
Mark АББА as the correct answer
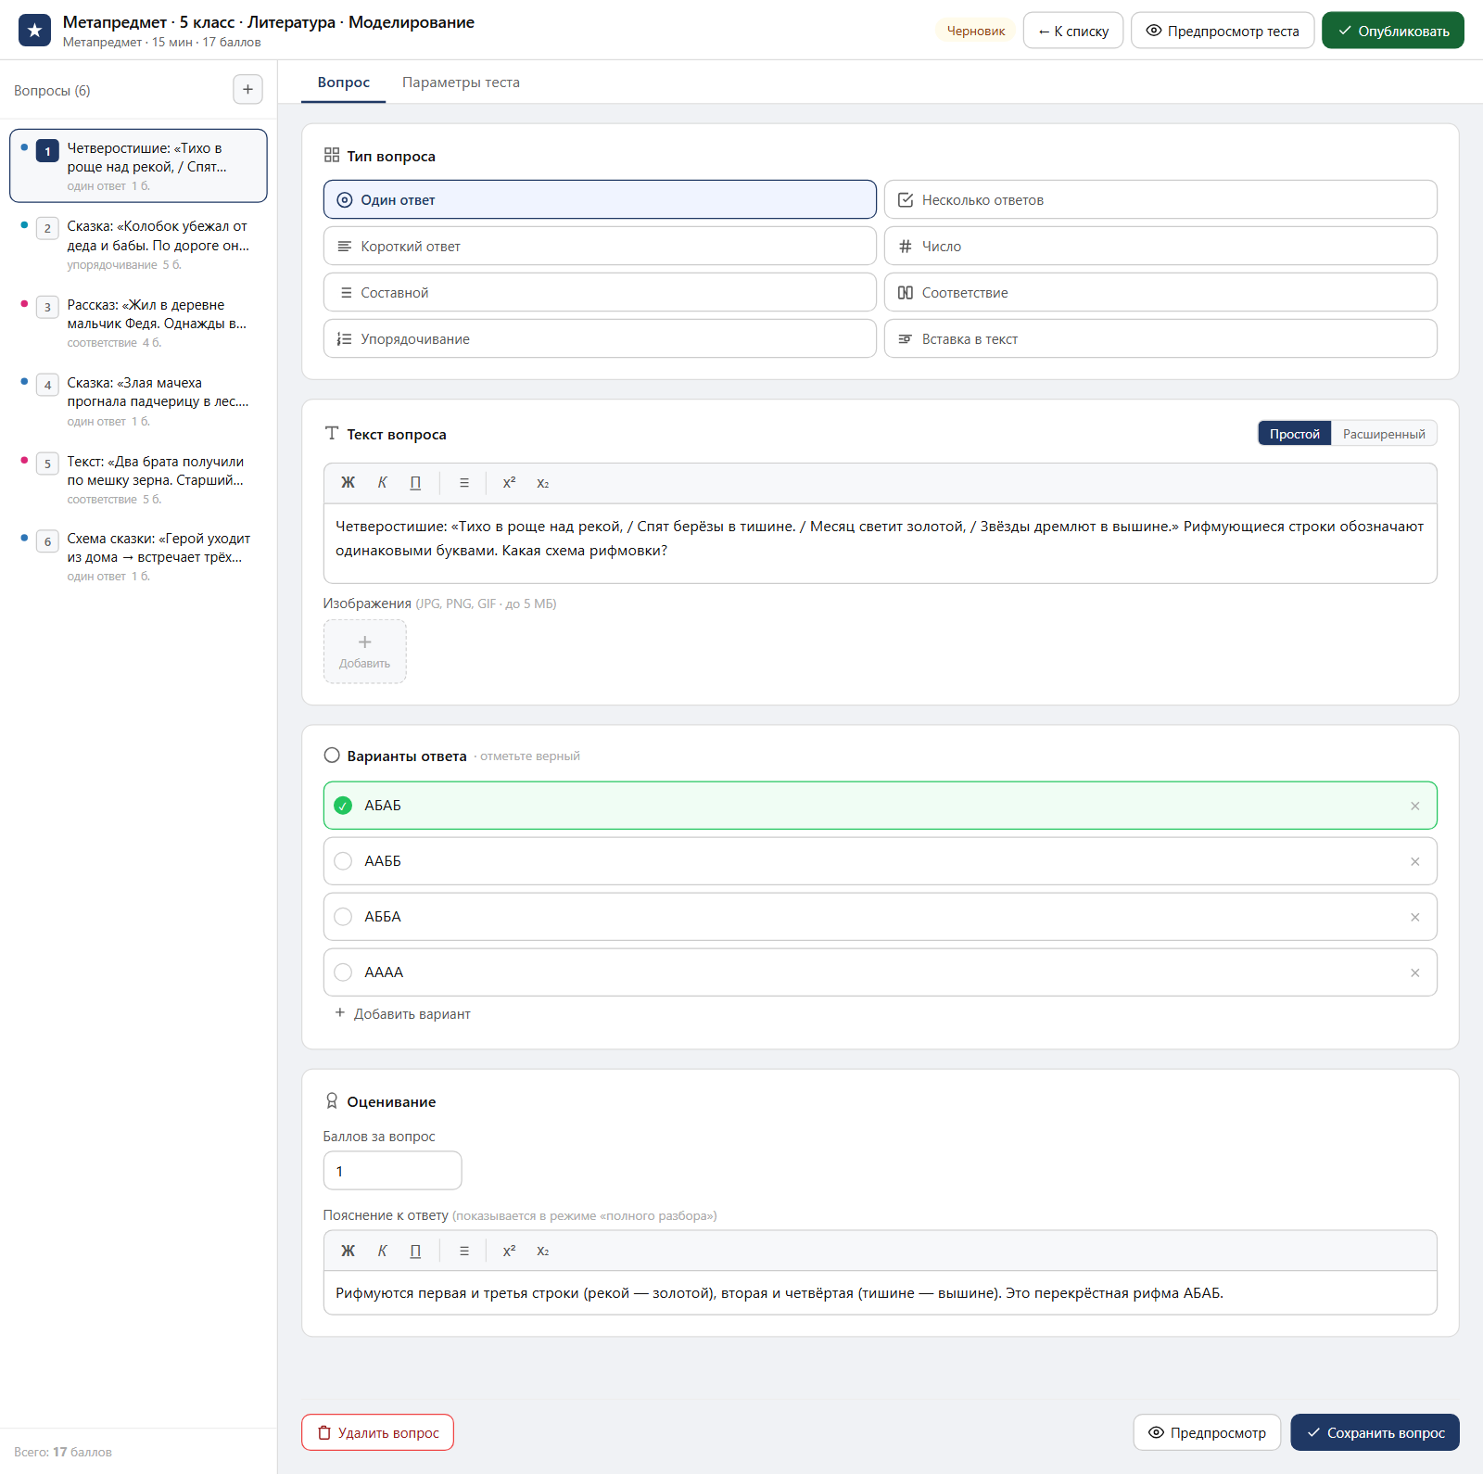343,917
